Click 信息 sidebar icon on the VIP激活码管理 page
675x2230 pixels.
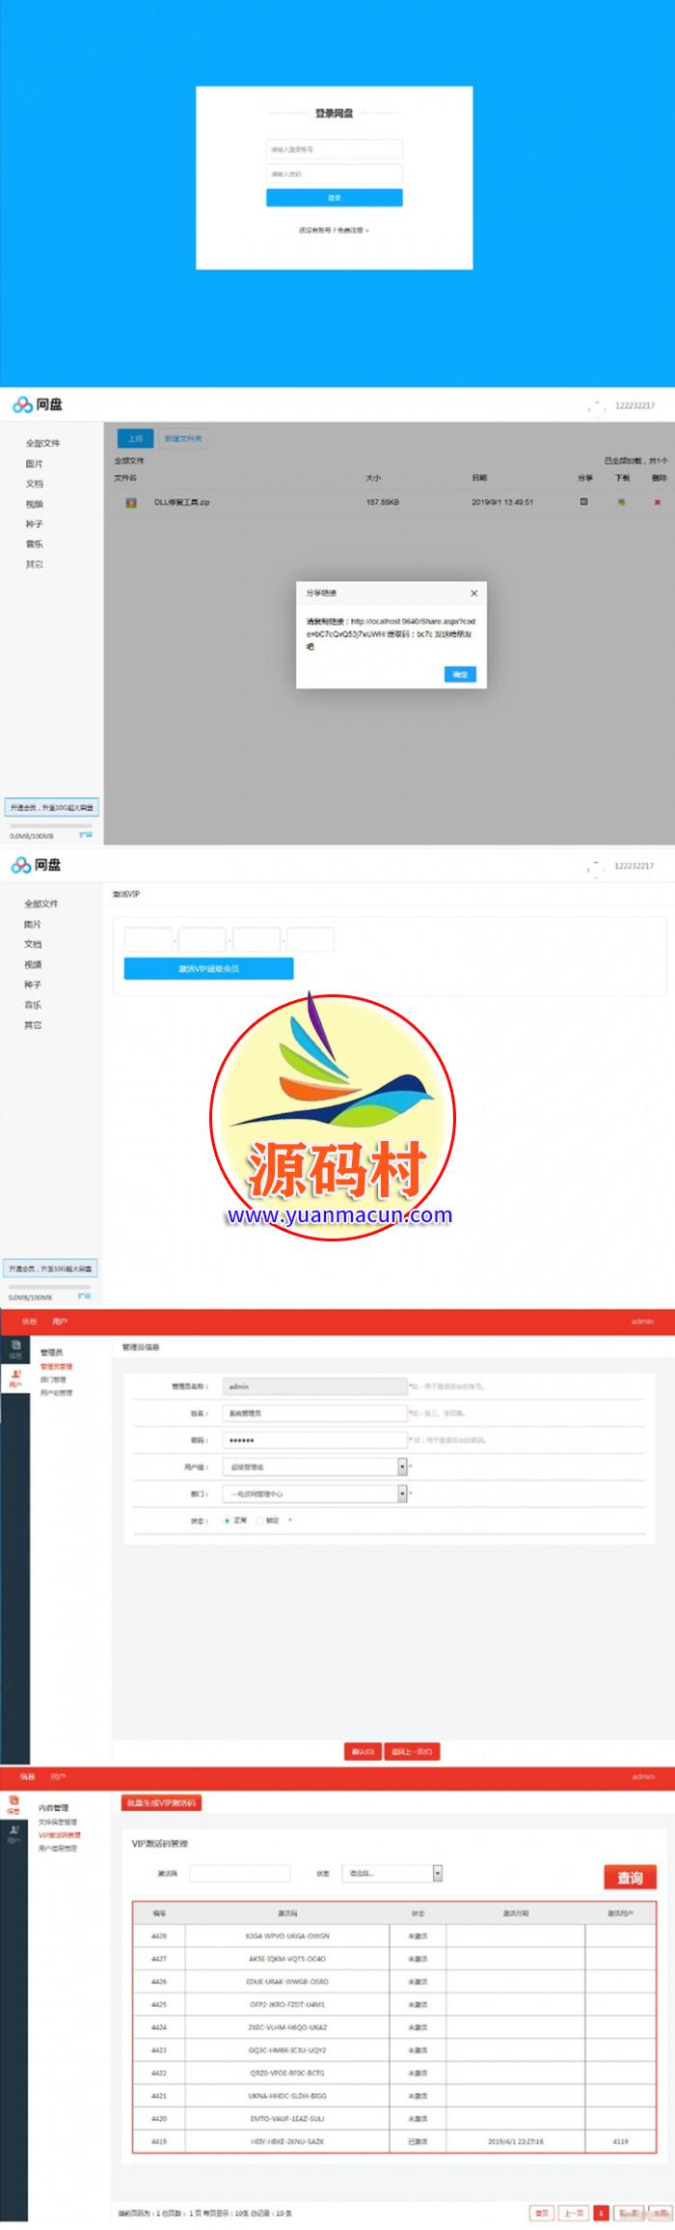pyautogui.click(x=13, y=1804)
